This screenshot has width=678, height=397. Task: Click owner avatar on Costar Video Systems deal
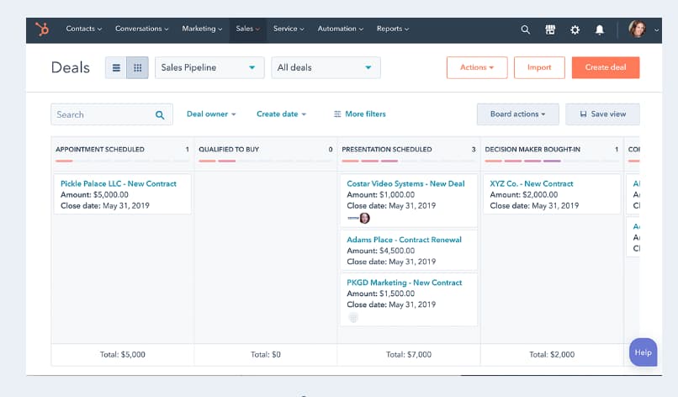[x=364, y=218]
